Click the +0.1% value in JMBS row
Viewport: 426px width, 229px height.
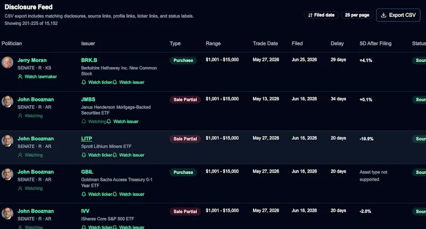[x=366, y=100]
